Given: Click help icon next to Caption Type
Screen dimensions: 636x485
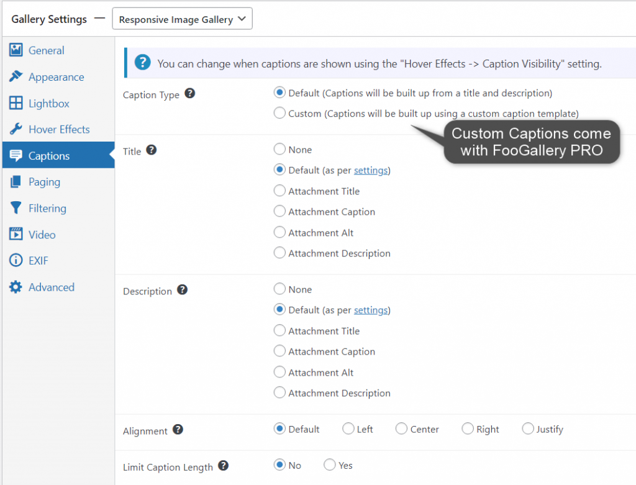Looking at the screenshot, I should point(190,93).
